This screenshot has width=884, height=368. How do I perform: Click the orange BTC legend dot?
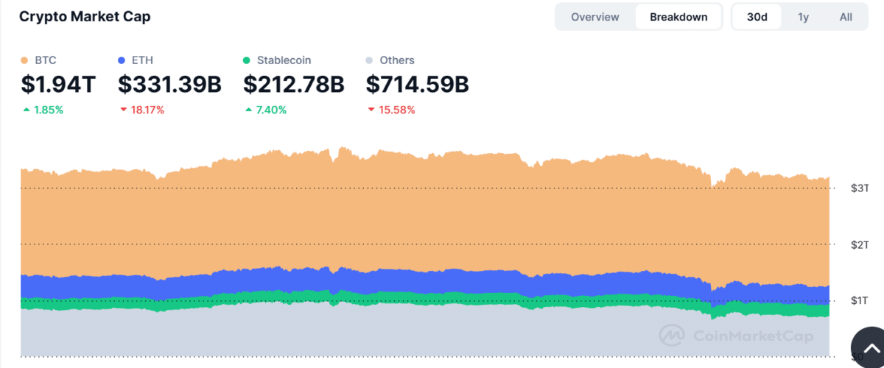point(25,60)
